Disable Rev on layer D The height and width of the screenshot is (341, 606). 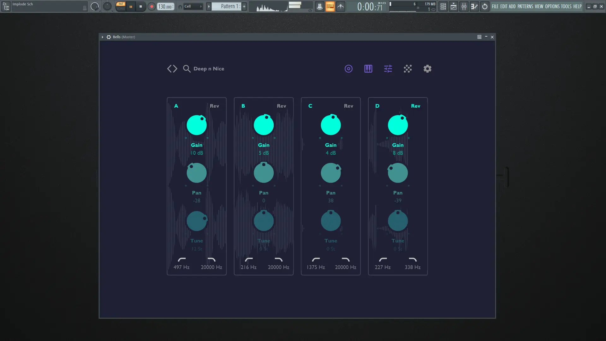[x=415, y=106]
